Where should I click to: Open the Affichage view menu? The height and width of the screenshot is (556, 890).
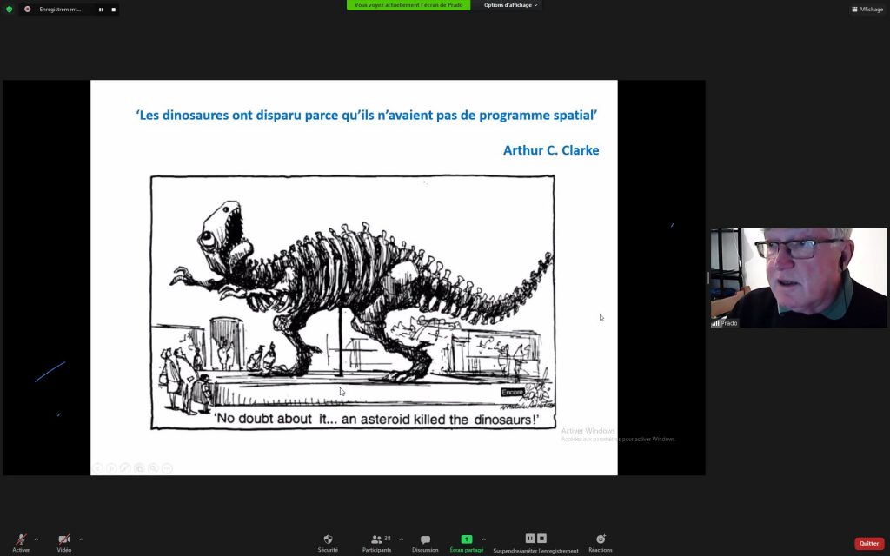point(867,9)
